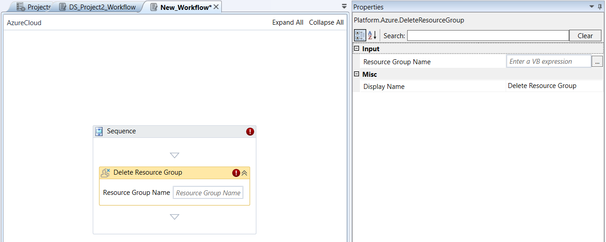Pin the Properties panel
The width and height of the screenshot is (606, 242).
(600, 7)
